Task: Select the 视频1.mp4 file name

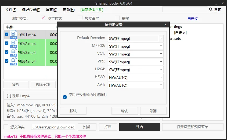Action: 27,35
